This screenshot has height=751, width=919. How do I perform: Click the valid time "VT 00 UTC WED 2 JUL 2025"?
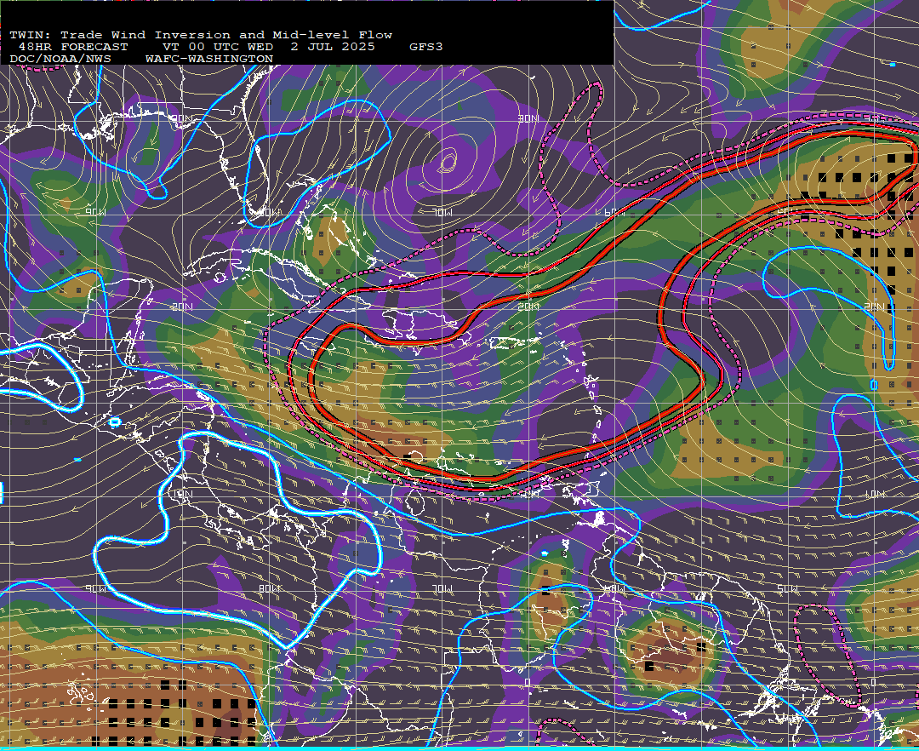point(268,47)
